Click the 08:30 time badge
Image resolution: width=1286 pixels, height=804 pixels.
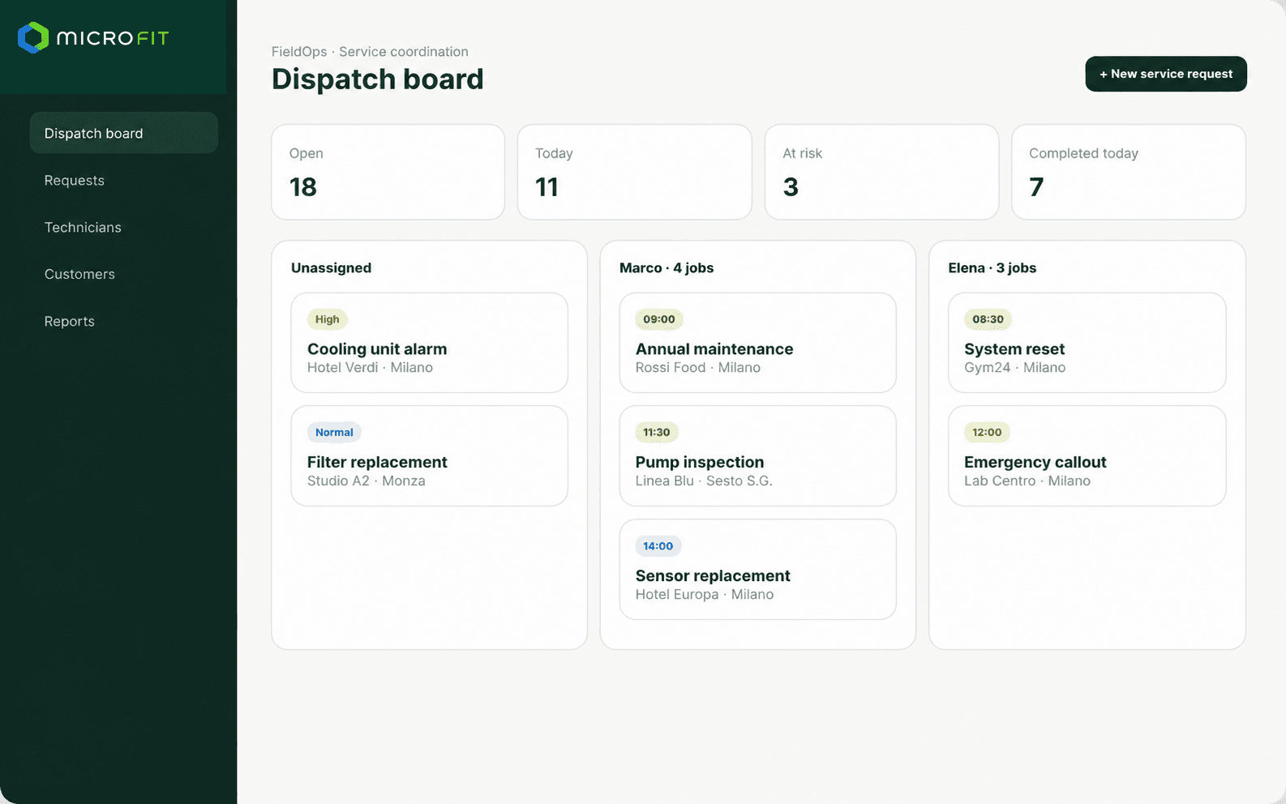[x=988, y=319]
